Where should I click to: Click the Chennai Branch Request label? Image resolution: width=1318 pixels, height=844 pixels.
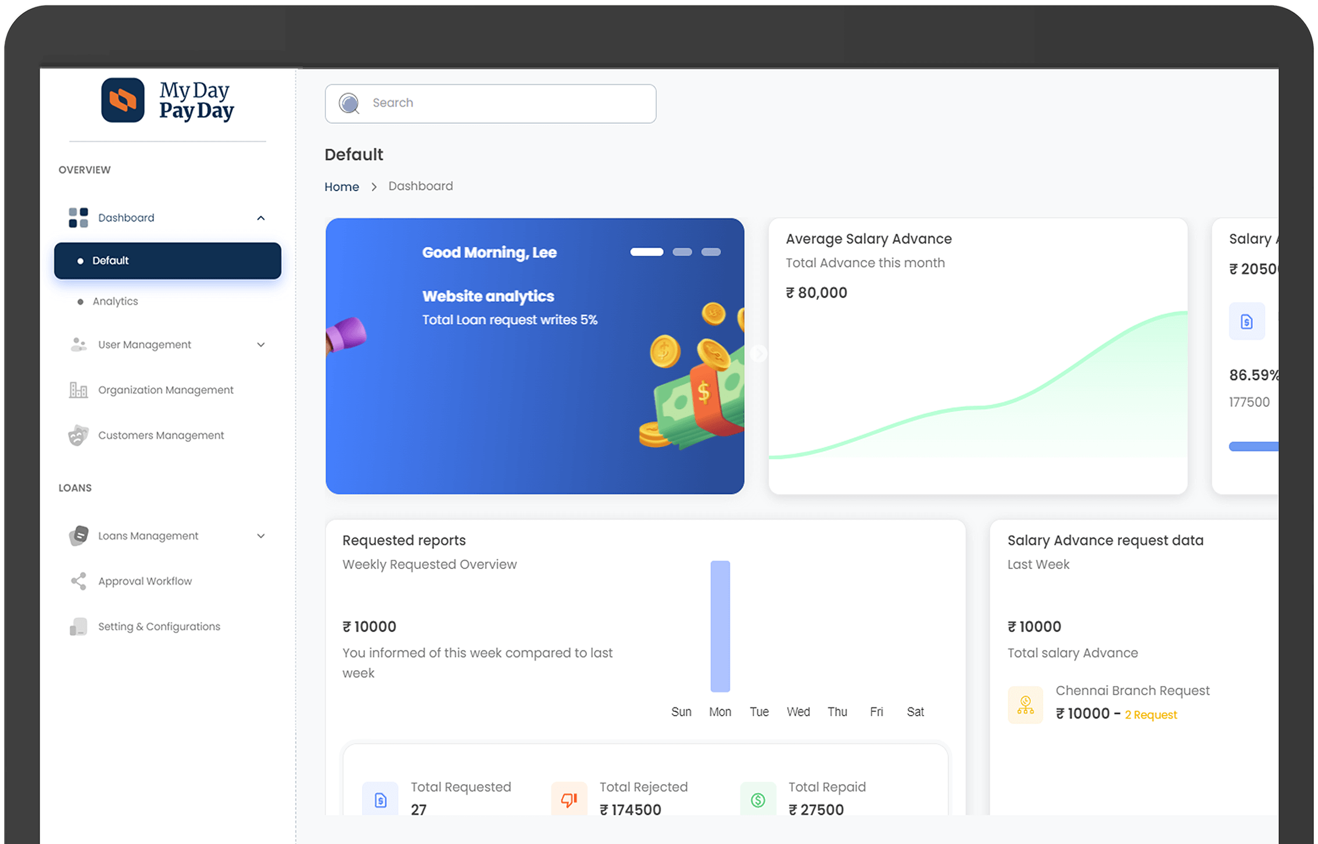tap(1133, 691)
